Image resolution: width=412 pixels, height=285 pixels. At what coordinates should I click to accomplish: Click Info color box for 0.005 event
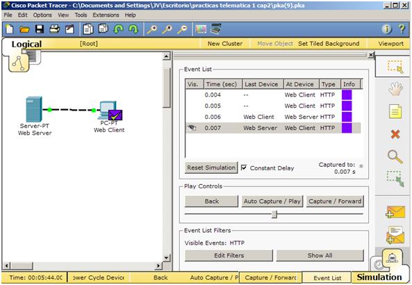point(347,106)
